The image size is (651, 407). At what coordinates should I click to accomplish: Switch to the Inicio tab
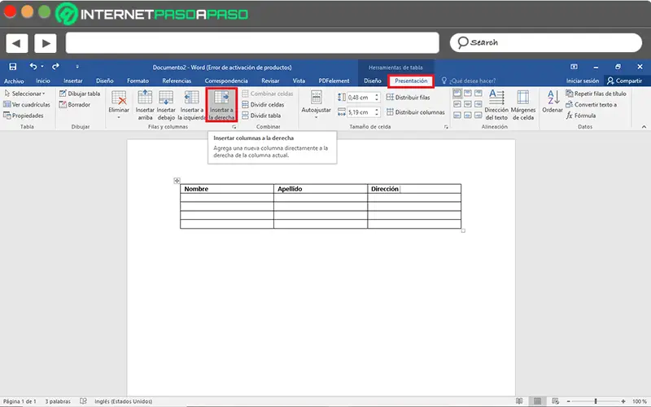(43, 81)
